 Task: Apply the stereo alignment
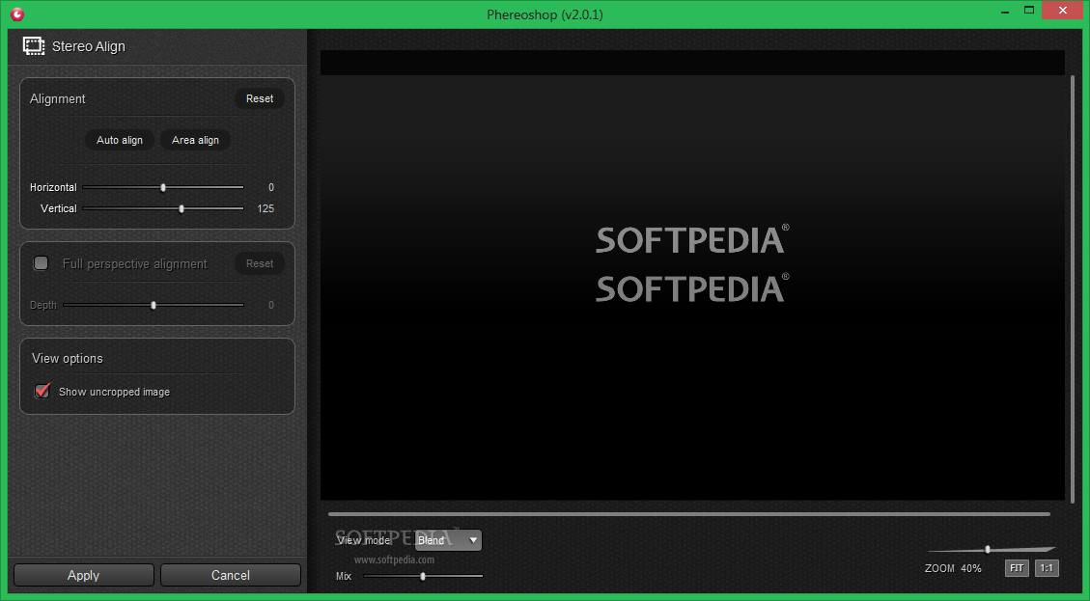[83, 575]
